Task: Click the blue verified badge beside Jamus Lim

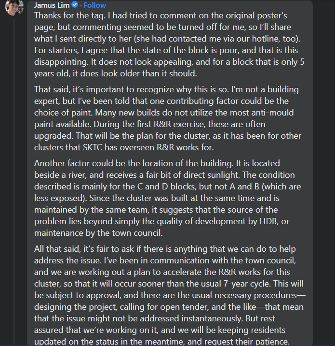Action: tap(75, 4)
